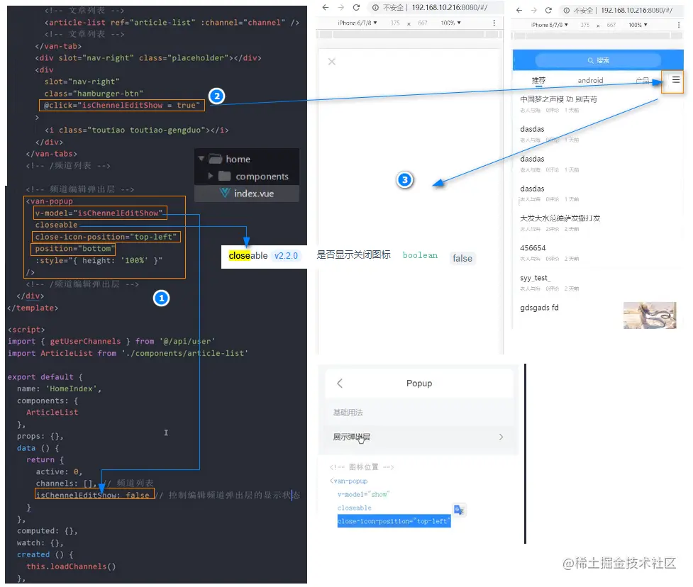This screenshot has height=587, width=693.
Task: Open the iPhone 6/7/8 device dropdown in right browser
Action: [549, 26]
